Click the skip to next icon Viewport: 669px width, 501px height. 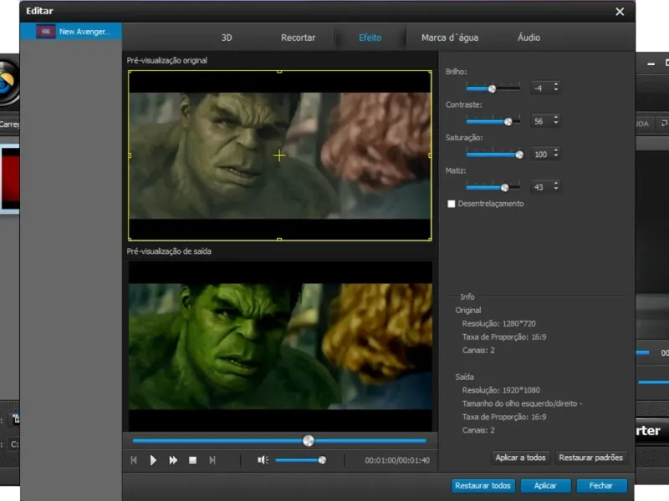pos(212,460)
